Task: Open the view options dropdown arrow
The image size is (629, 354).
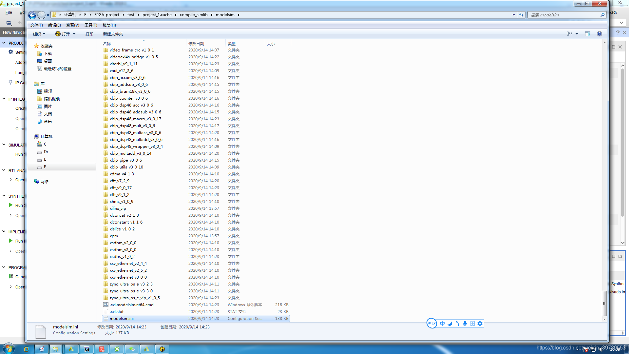Action: click(577, 34)
